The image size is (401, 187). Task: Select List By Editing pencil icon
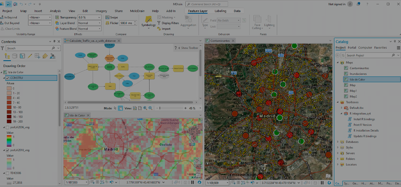(30, 56)
